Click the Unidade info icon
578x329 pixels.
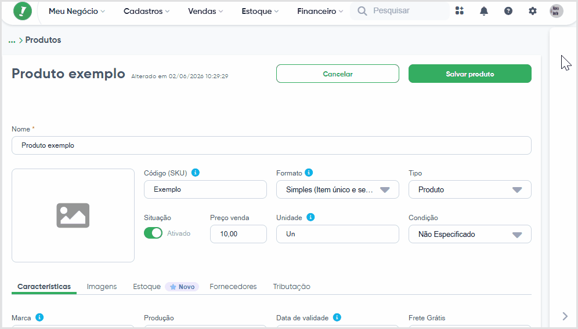pyautogui.click(x=310, y=217)
